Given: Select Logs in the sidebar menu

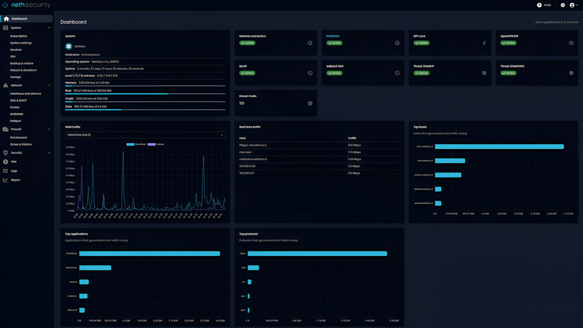Looking at the screenshot, I should (x=13, y=171).
